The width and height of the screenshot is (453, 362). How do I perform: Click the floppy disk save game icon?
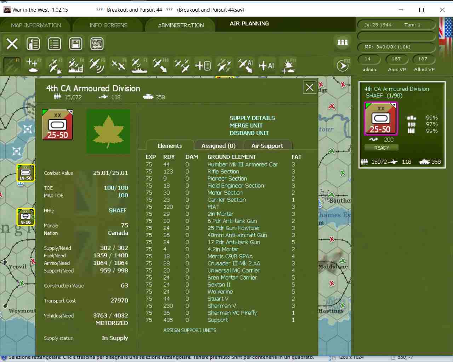76,44
